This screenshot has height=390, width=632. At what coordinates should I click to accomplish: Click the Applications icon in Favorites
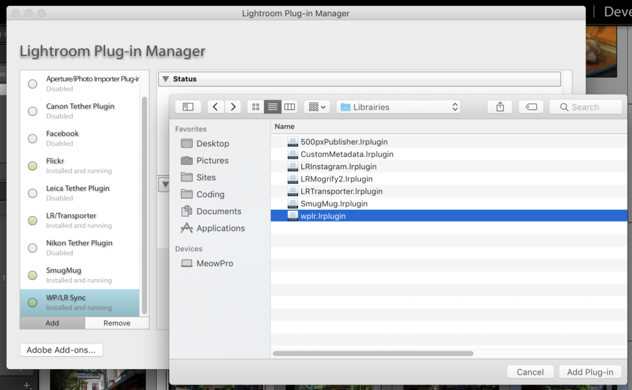(186, 228)
